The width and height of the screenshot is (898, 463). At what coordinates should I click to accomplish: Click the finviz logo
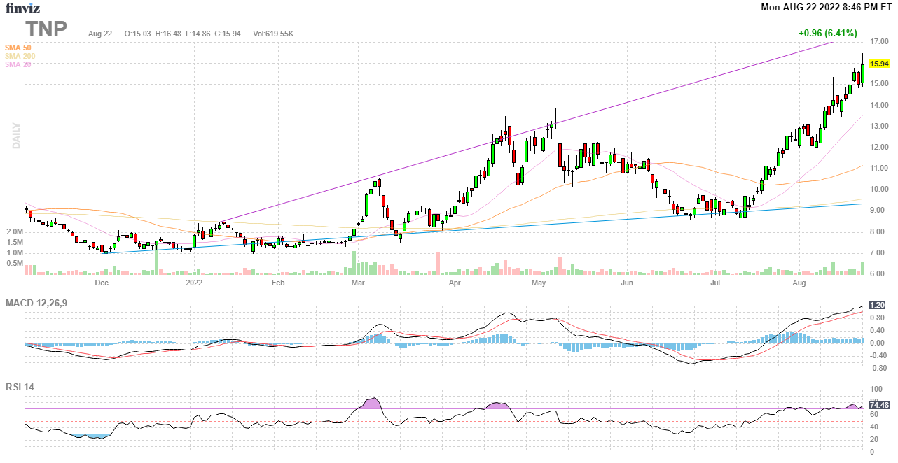(x=23, y=8)
